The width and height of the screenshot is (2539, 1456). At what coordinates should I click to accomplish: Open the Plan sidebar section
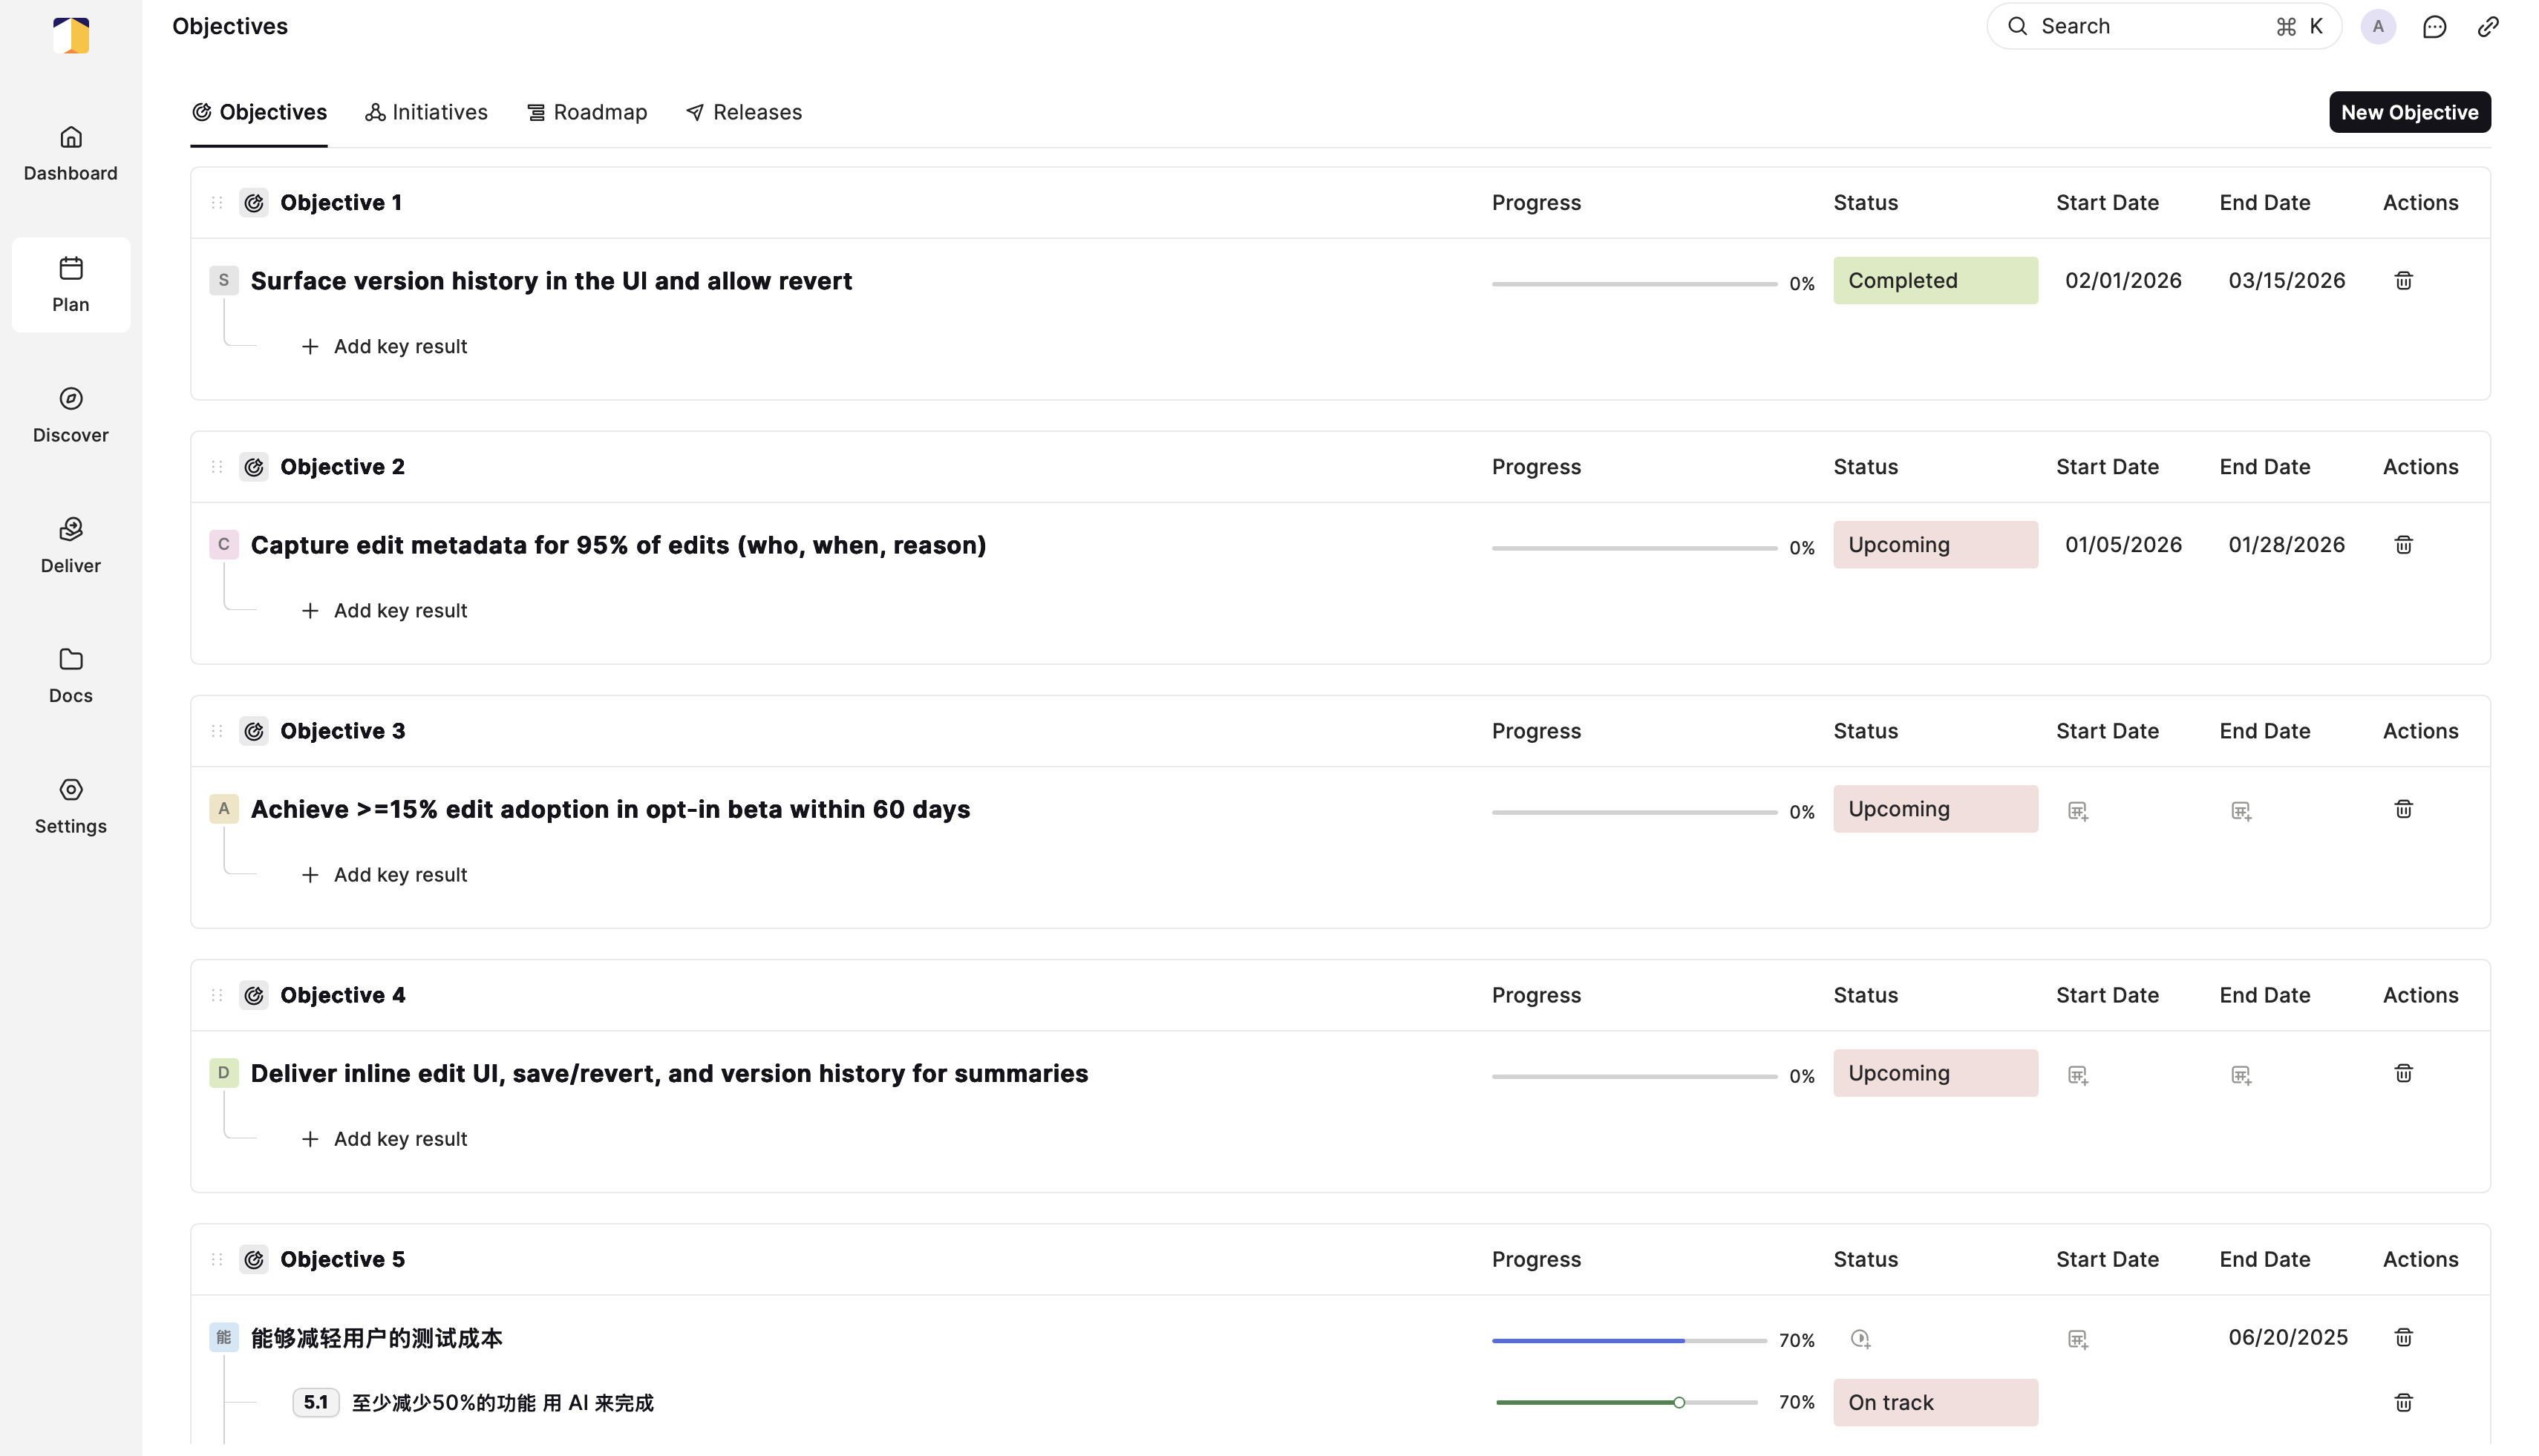70,285
